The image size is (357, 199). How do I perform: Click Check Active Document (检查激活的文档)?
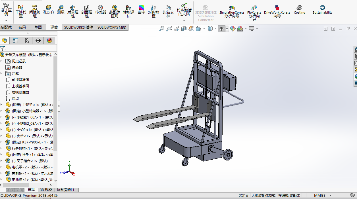point(184,10)
